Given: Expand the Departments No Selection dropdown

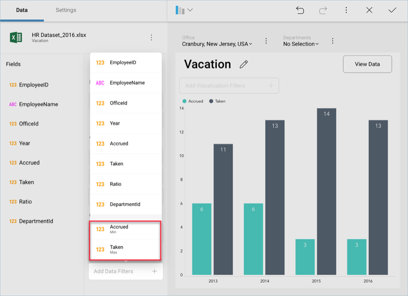Looking at the screenshot, I should [301, 44].
